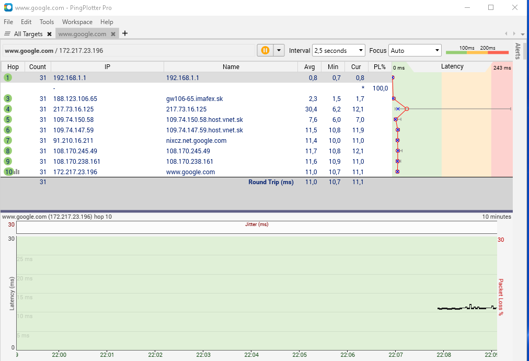This screenshot has height=361, width=529.
Task: Pause the trace with the orange button
Action: click(x=265, y=50)
